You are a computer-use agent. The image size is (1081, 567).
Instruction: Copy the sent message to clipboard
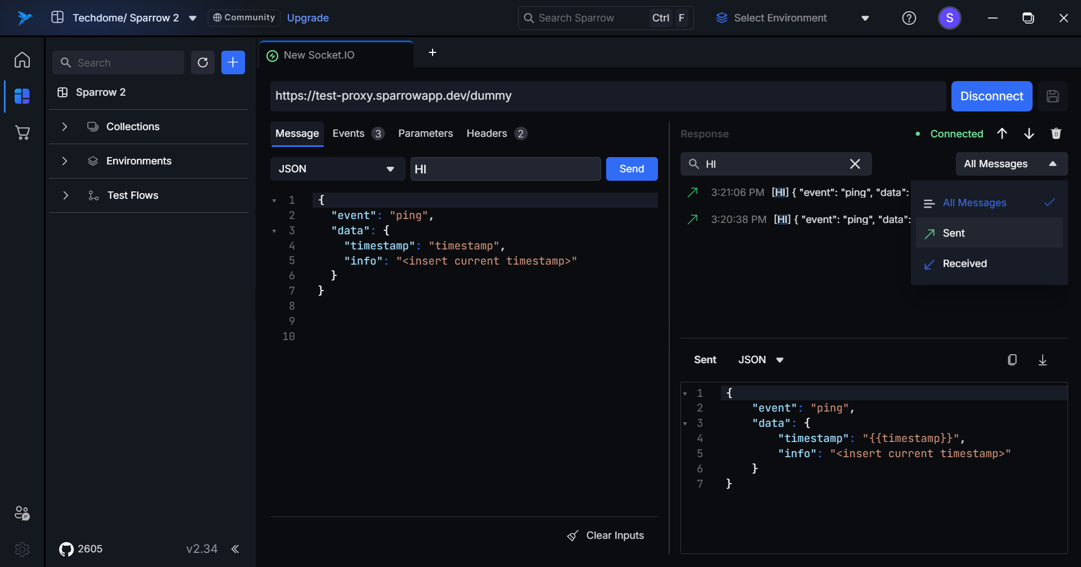tap(1012, 360)
